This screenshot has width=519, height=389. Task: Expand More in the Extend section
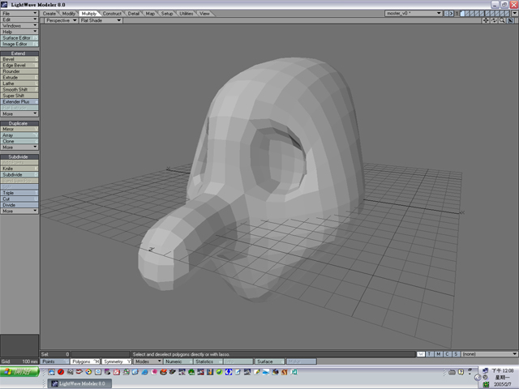[x=19, y=113]
